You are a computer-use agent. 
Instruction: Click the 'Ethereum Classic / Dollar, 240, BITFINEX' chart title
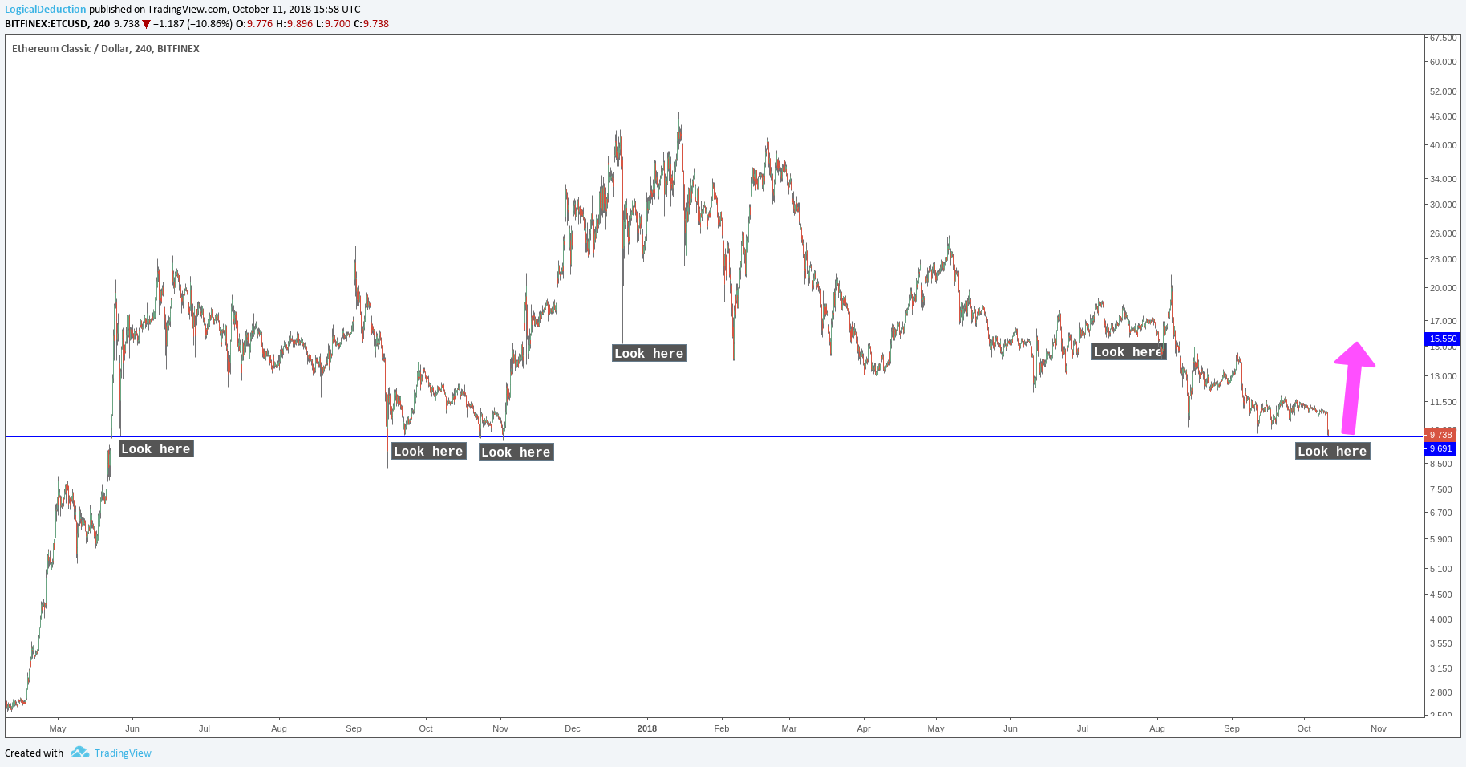pyautogui.click(x=106, y=49)
